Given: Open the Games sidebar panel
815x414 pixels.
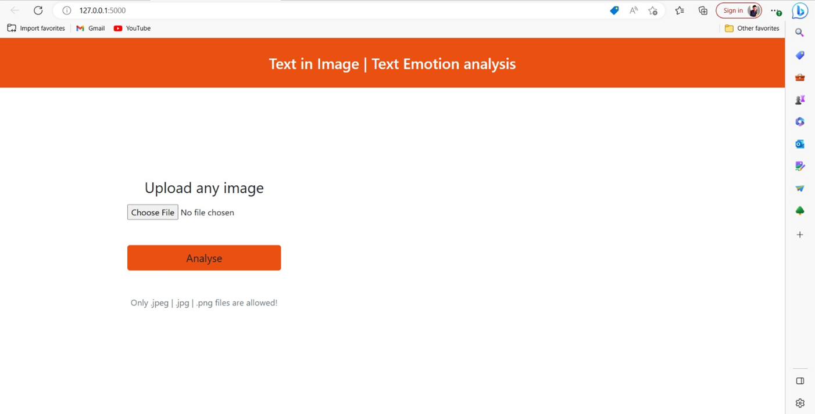Looking at the screenshot, I should point(799,99).
